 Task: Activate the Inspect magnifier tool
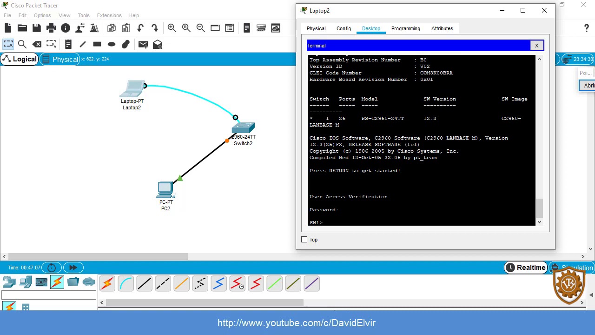click(x=22, y=44)
